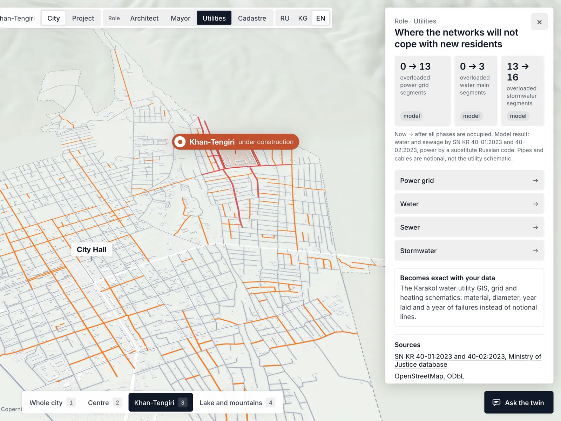Open OpenStreetMap, ODbL source link
Screen dimensions: 561x421
tap(429, 376)
